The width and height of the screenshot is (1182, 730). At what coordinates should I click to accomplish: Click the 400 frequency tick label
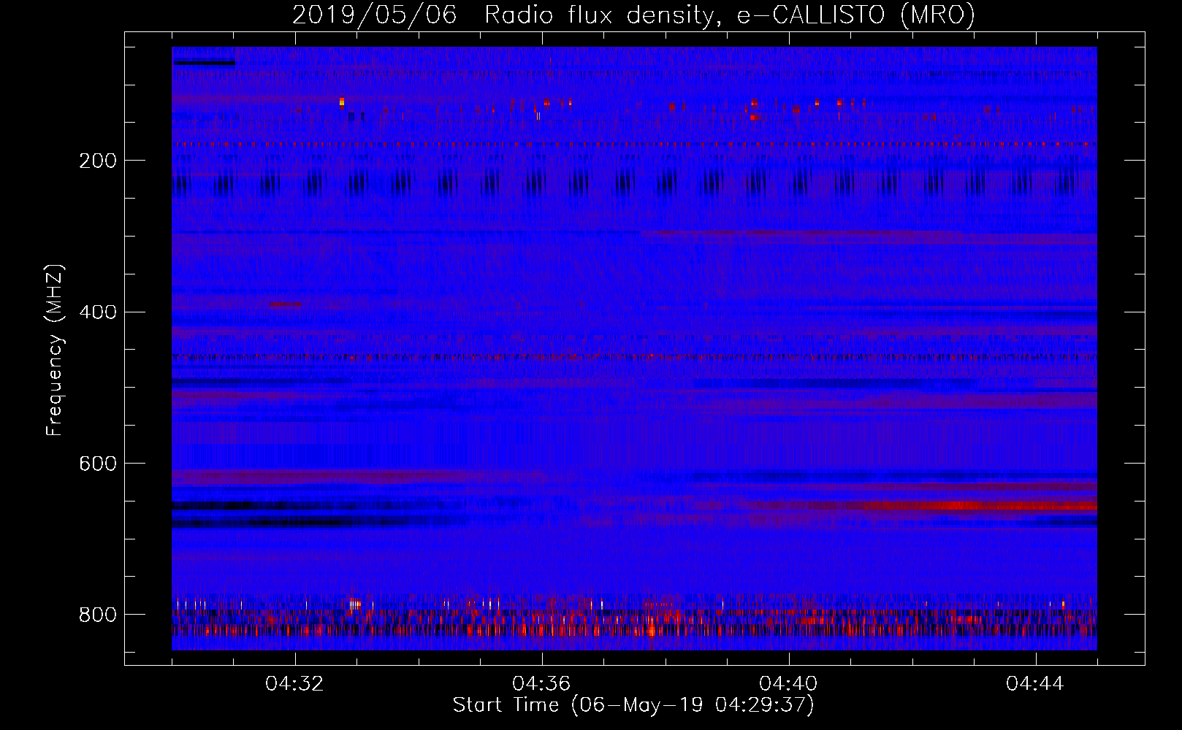98,312
